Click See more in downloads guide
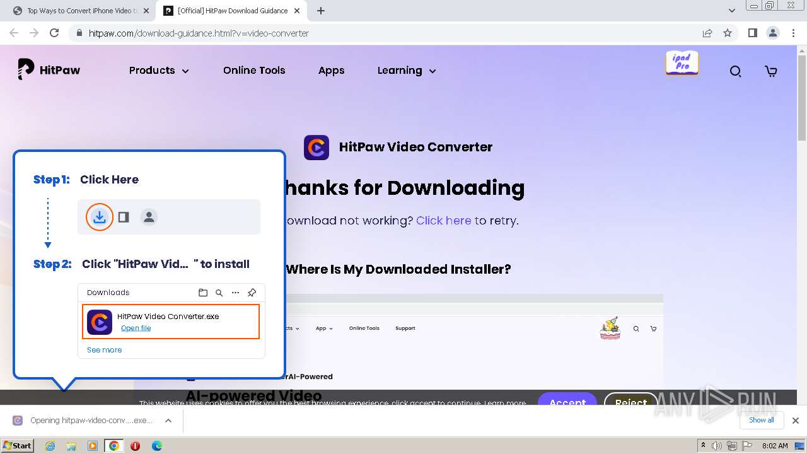The width and height of the screenshot is (807, 454). coord(104,350)
